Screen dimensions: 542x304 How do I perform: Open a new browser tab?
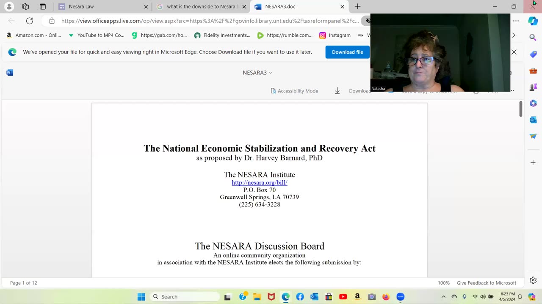(x=357, y=6)
